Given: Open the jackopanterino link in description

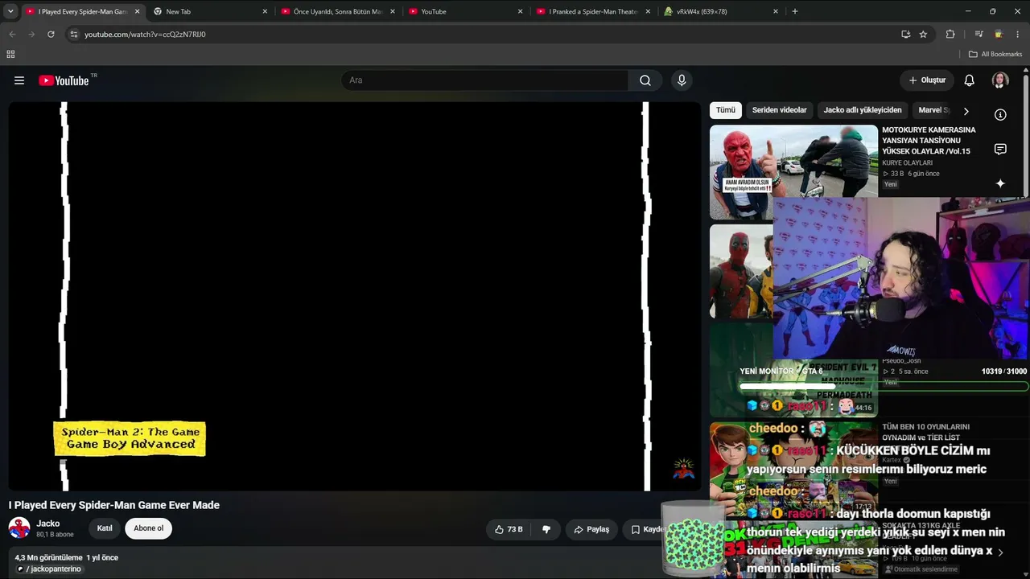Looking at the screenshot, I should [48, 569].
